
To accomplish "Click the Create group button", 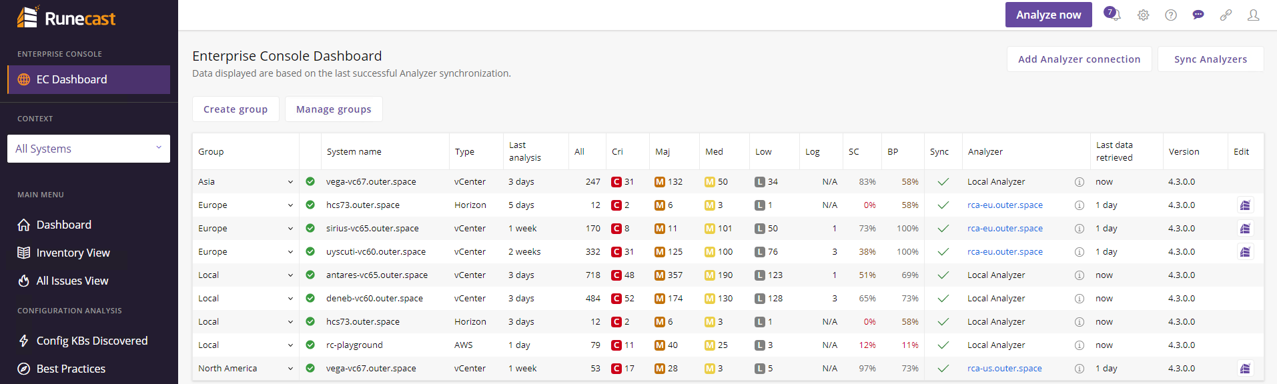I will (236, 109).
